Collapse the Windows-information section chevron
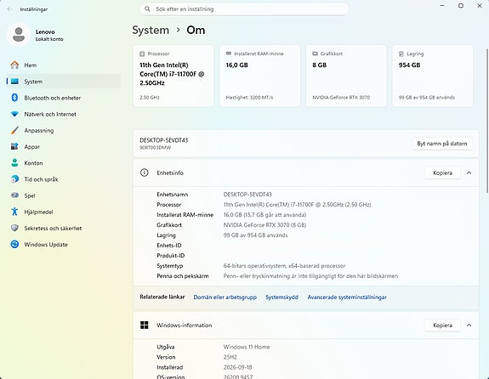 click(x=469, y=325)
